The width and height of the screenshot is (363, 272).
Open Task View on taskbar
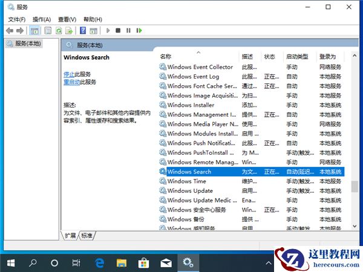click(76, 263)
